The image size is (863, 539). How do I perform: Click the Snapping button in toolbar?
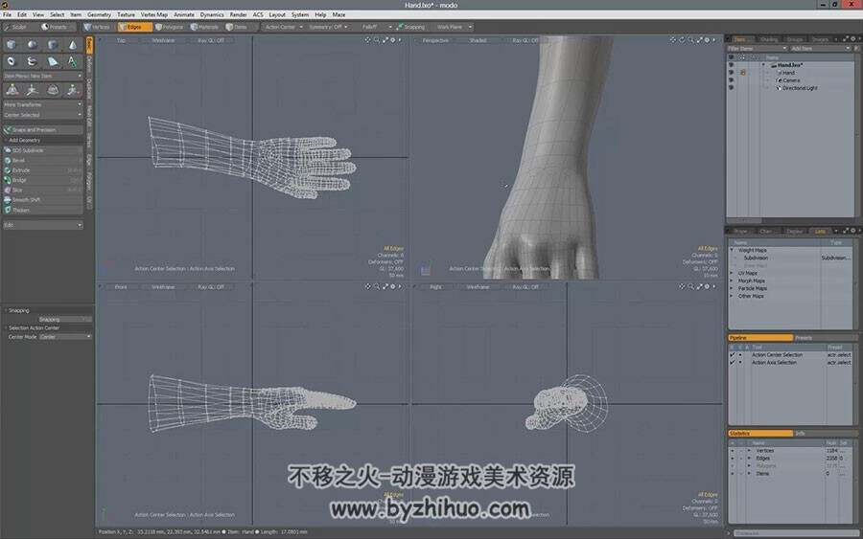[x=411, y=27]
